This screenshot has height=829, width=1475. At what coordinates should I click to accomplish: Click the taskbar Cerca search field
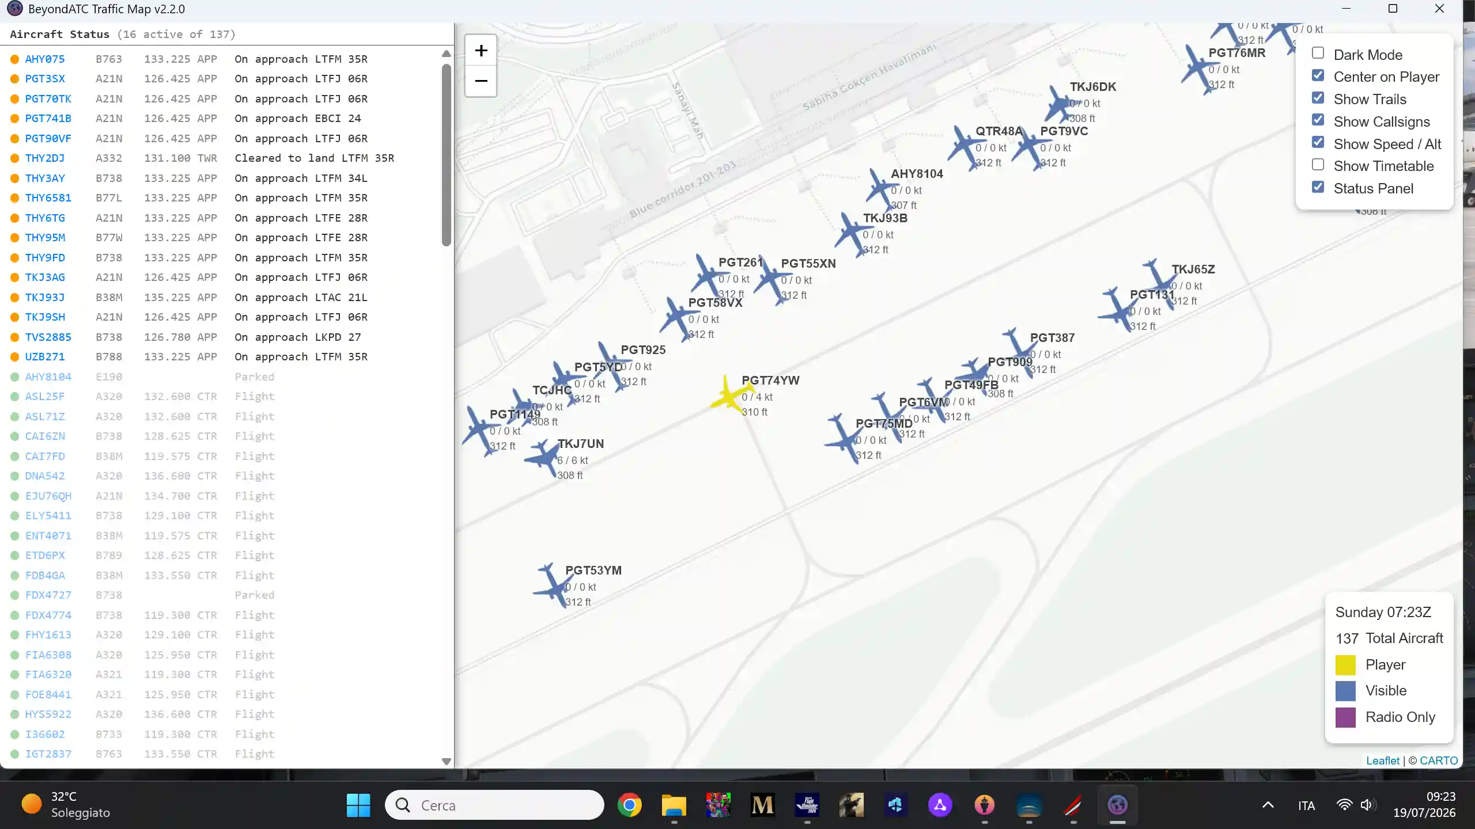tap(494, 805)
